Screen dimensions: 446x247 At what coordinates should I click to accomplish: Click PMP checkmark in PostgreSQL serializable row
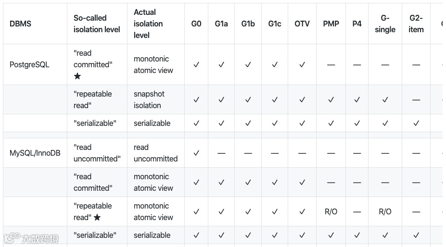(x=331, y=123)
